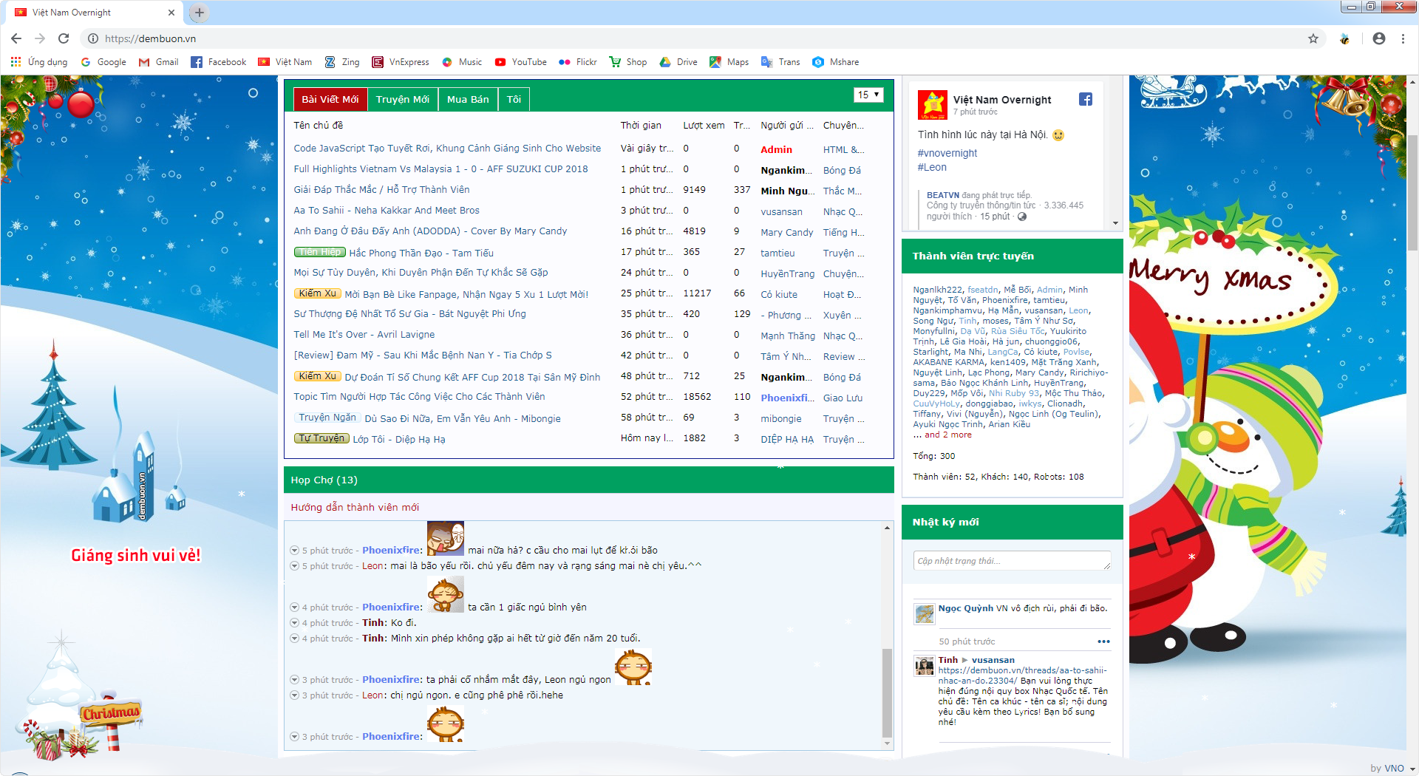
Task: Open the Chrome profile account icon
Action: 1379,38
